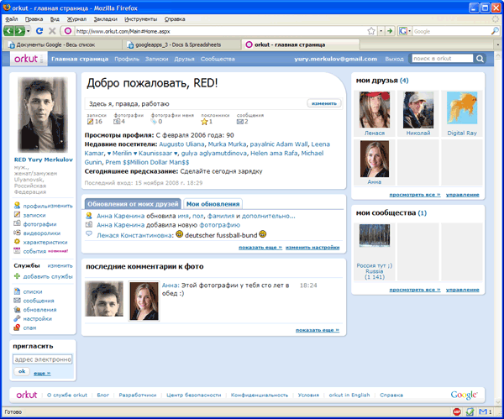Click the main profile photo of RED Yury Merkulov
This screenshot has width=504, height=419.
[43, 115]
